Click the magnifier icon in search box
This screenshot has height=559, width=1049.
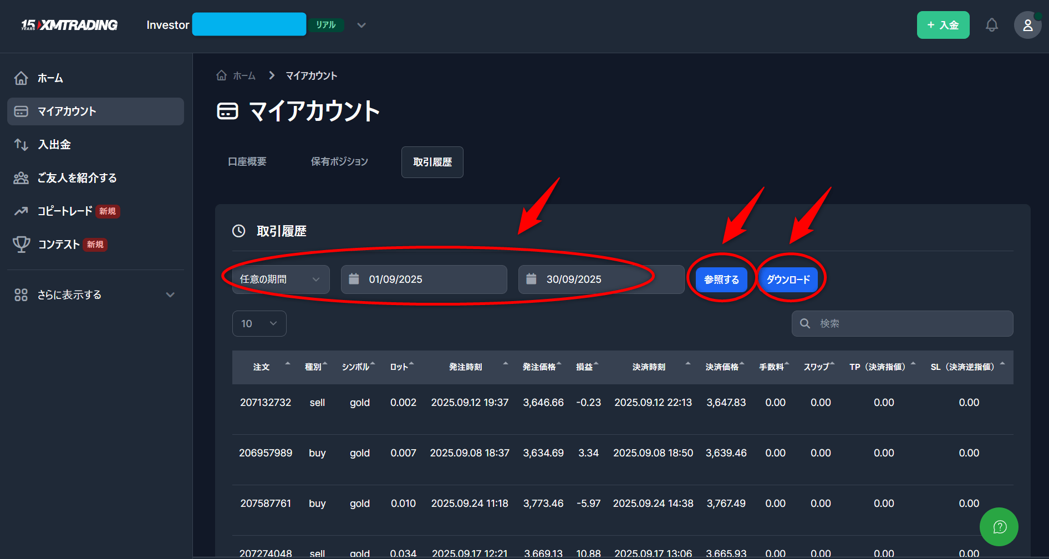point(805,323)
